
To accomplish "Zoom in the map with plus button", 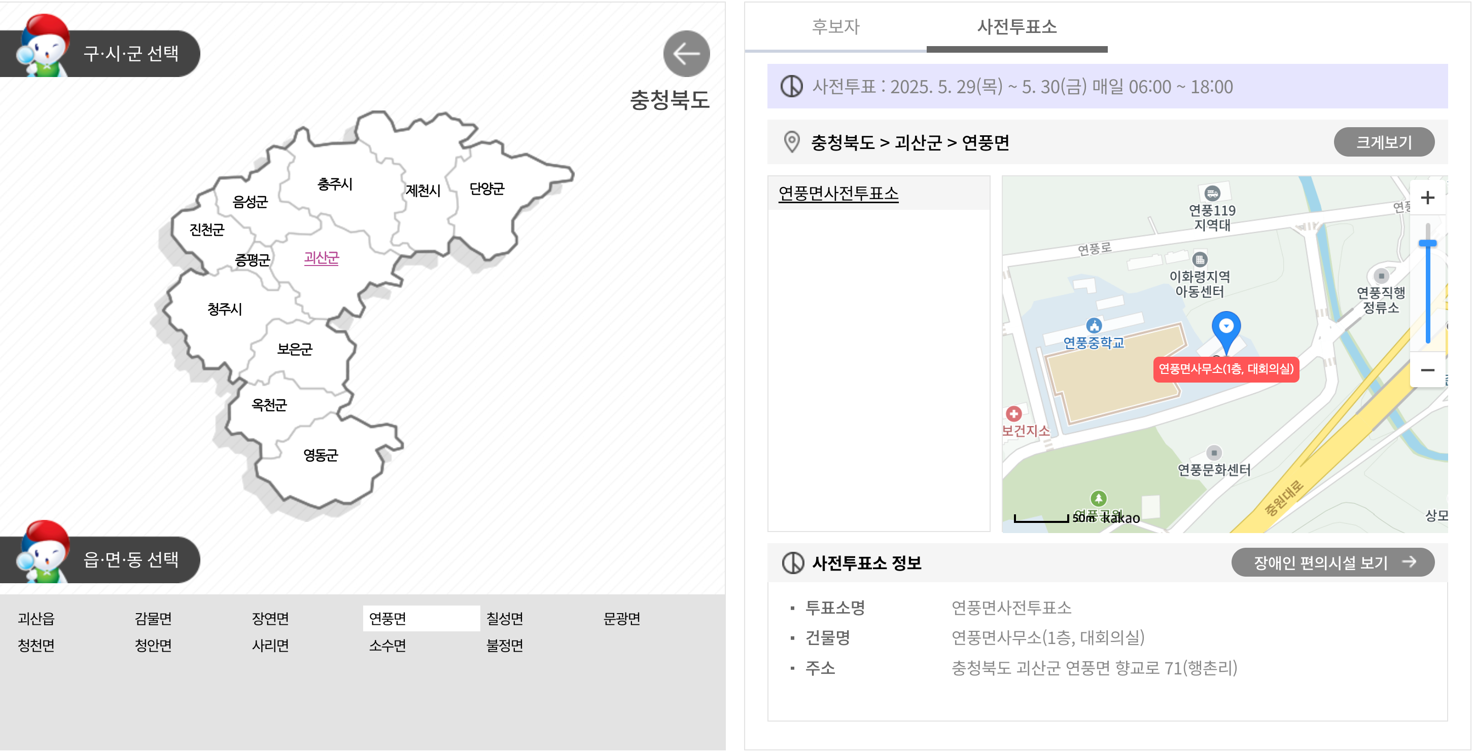I will [1427, 198].
